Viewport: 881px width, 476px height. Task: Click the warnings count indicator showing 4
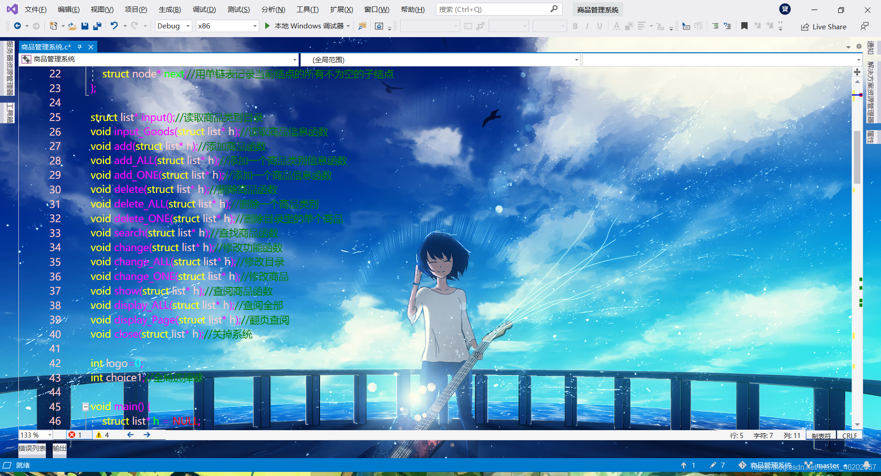pos(102,435)
